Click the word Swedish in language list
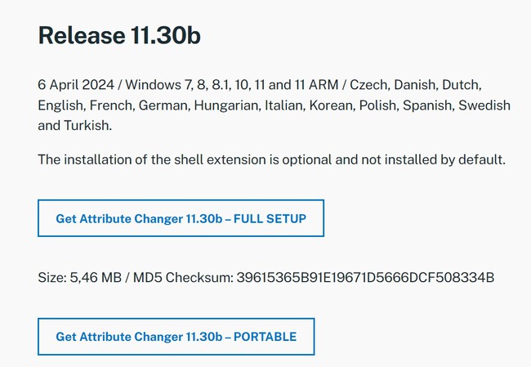The image size is (531, 367). tap(484, 105)
